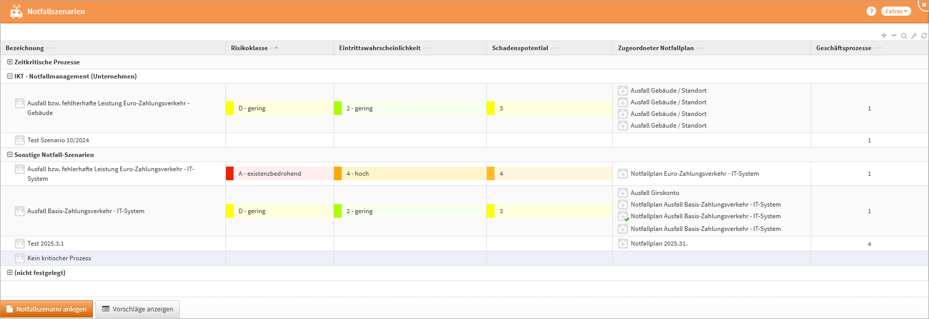The width and height of the screenshot is (929, 319).
Task: Expand the (nicht festgelegt) group
Action: pyautogui.click(x=10, y=272)
